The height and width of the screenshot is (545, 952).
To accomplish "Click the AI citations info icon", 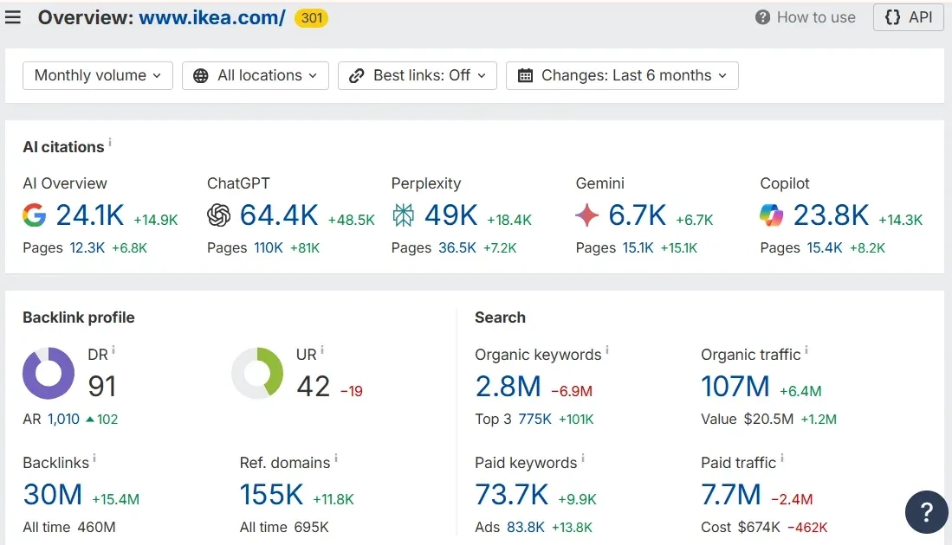I will [x=110, y=142].
